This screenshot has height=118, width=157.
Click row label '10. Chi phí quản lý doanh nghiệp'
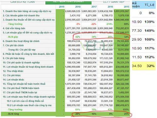point(21,62)
